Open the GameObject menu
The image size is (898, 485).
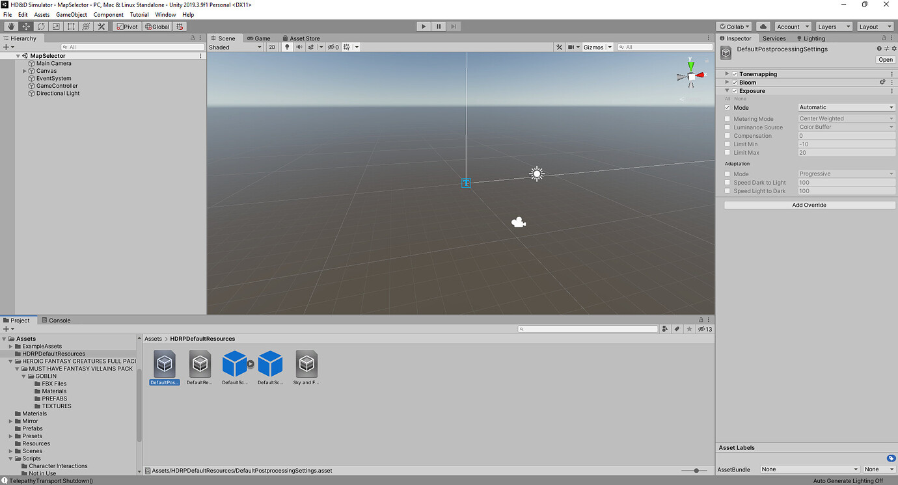point(72,14)
